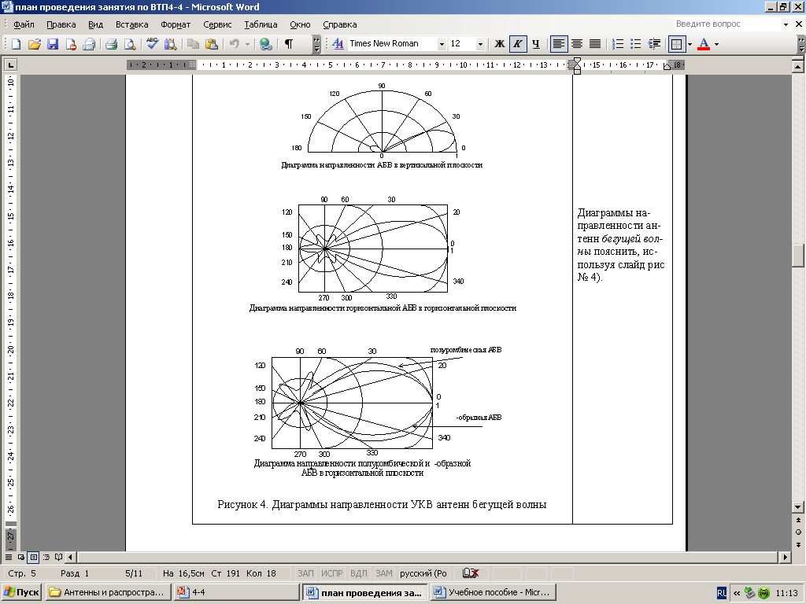Insert a hyperlink with globe icon
This screenshot has height=604, width=806.
click(x=266, y=44)
